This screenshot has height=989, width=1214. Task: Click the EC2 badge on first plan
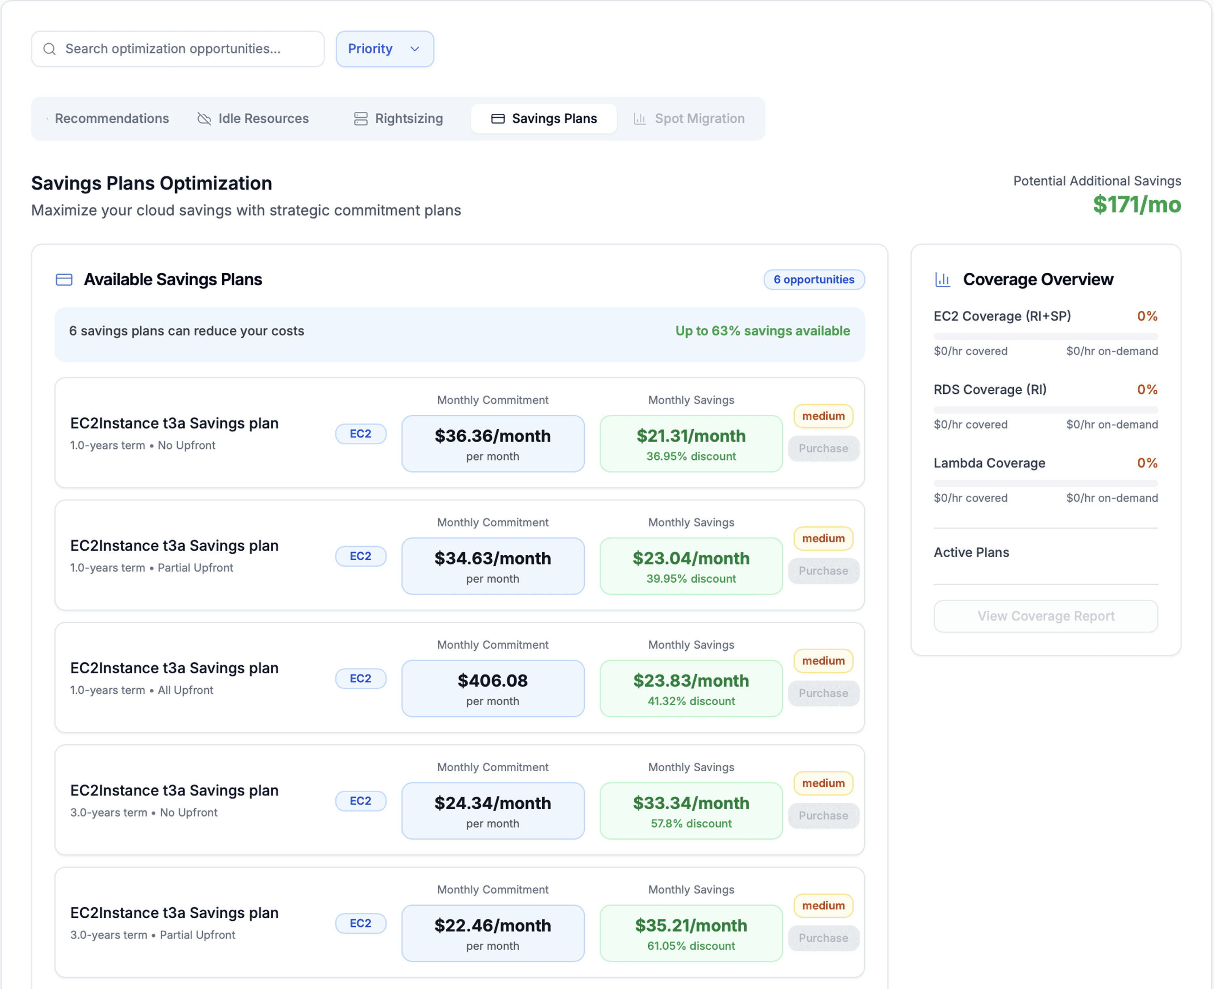[360, 434]
